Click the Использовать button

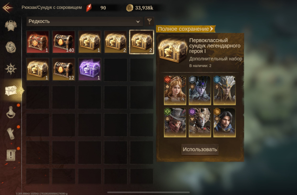tap(200, 149)
